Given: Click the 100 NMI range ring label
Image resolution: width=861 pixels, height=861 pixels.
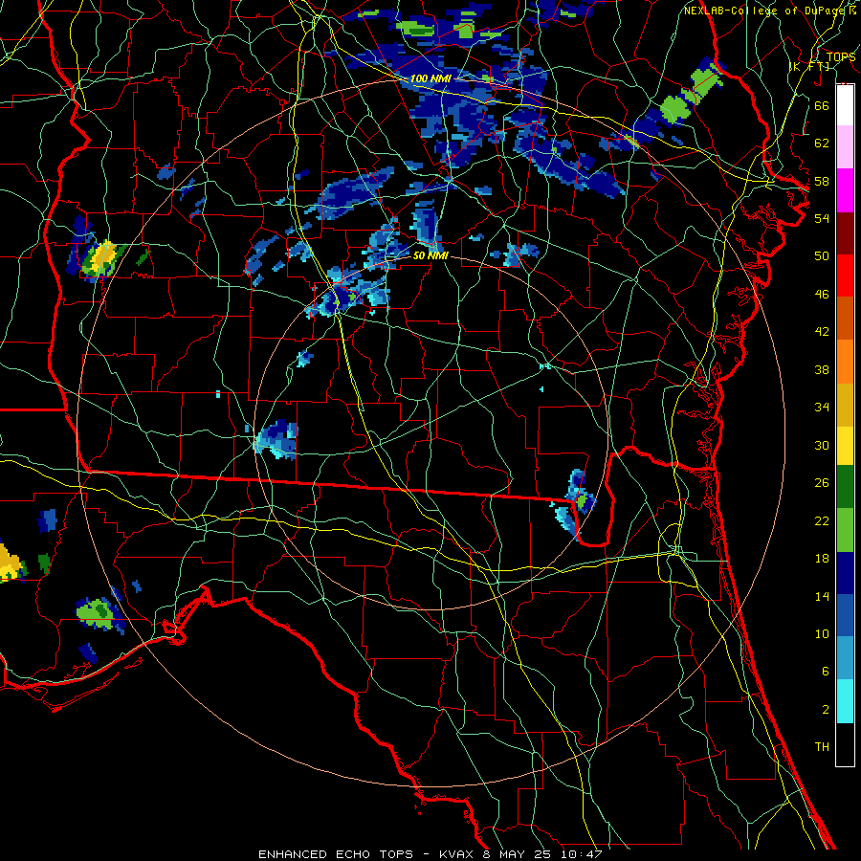Looking at the screenshot, I should (x=430, y=78).
